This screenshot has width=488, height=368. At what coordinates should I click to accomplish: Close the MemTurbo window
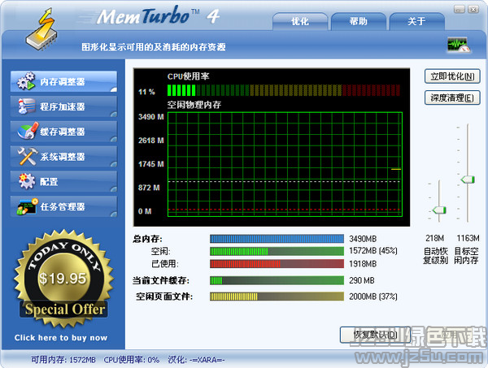click(473, 10)
